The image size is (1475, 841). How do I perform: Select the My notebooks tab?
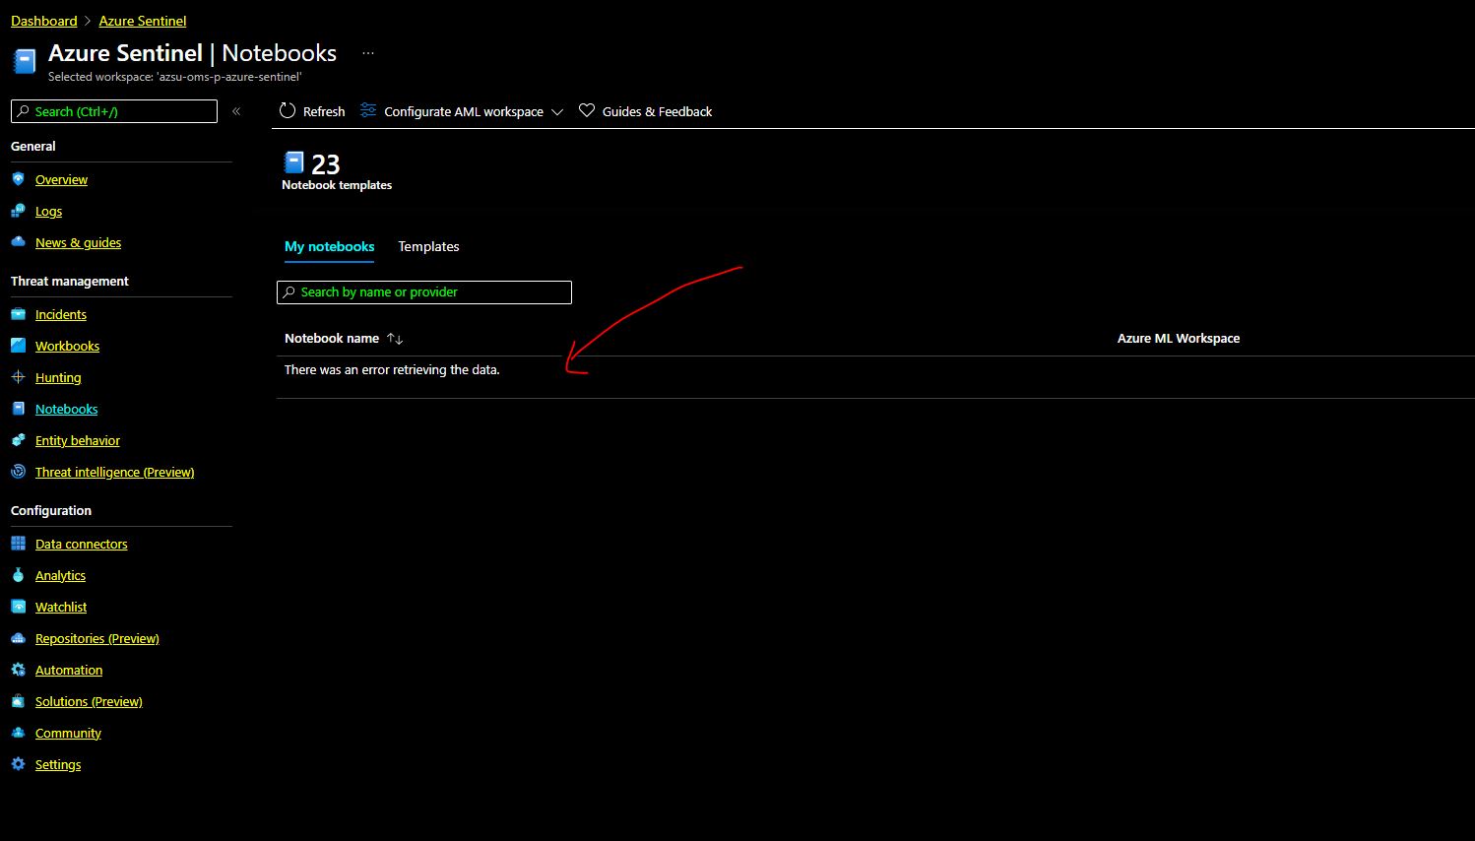(x=329, y=246)
